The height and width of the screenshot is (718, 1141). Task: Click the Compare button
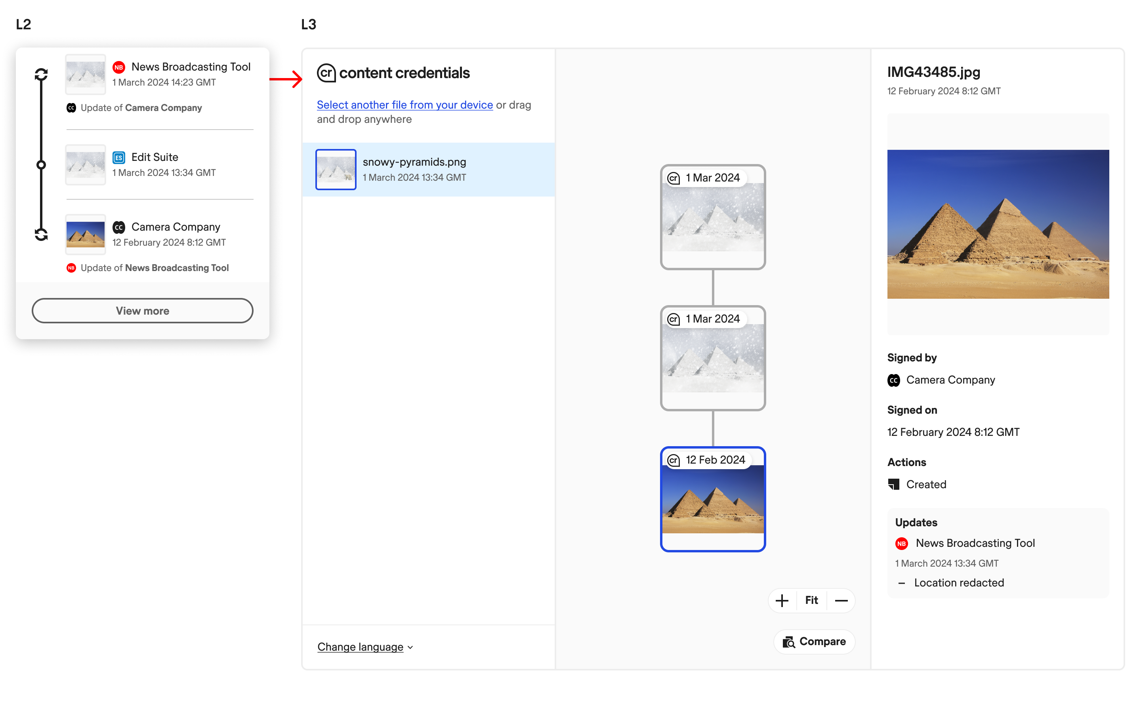click(x=814, y=642)
